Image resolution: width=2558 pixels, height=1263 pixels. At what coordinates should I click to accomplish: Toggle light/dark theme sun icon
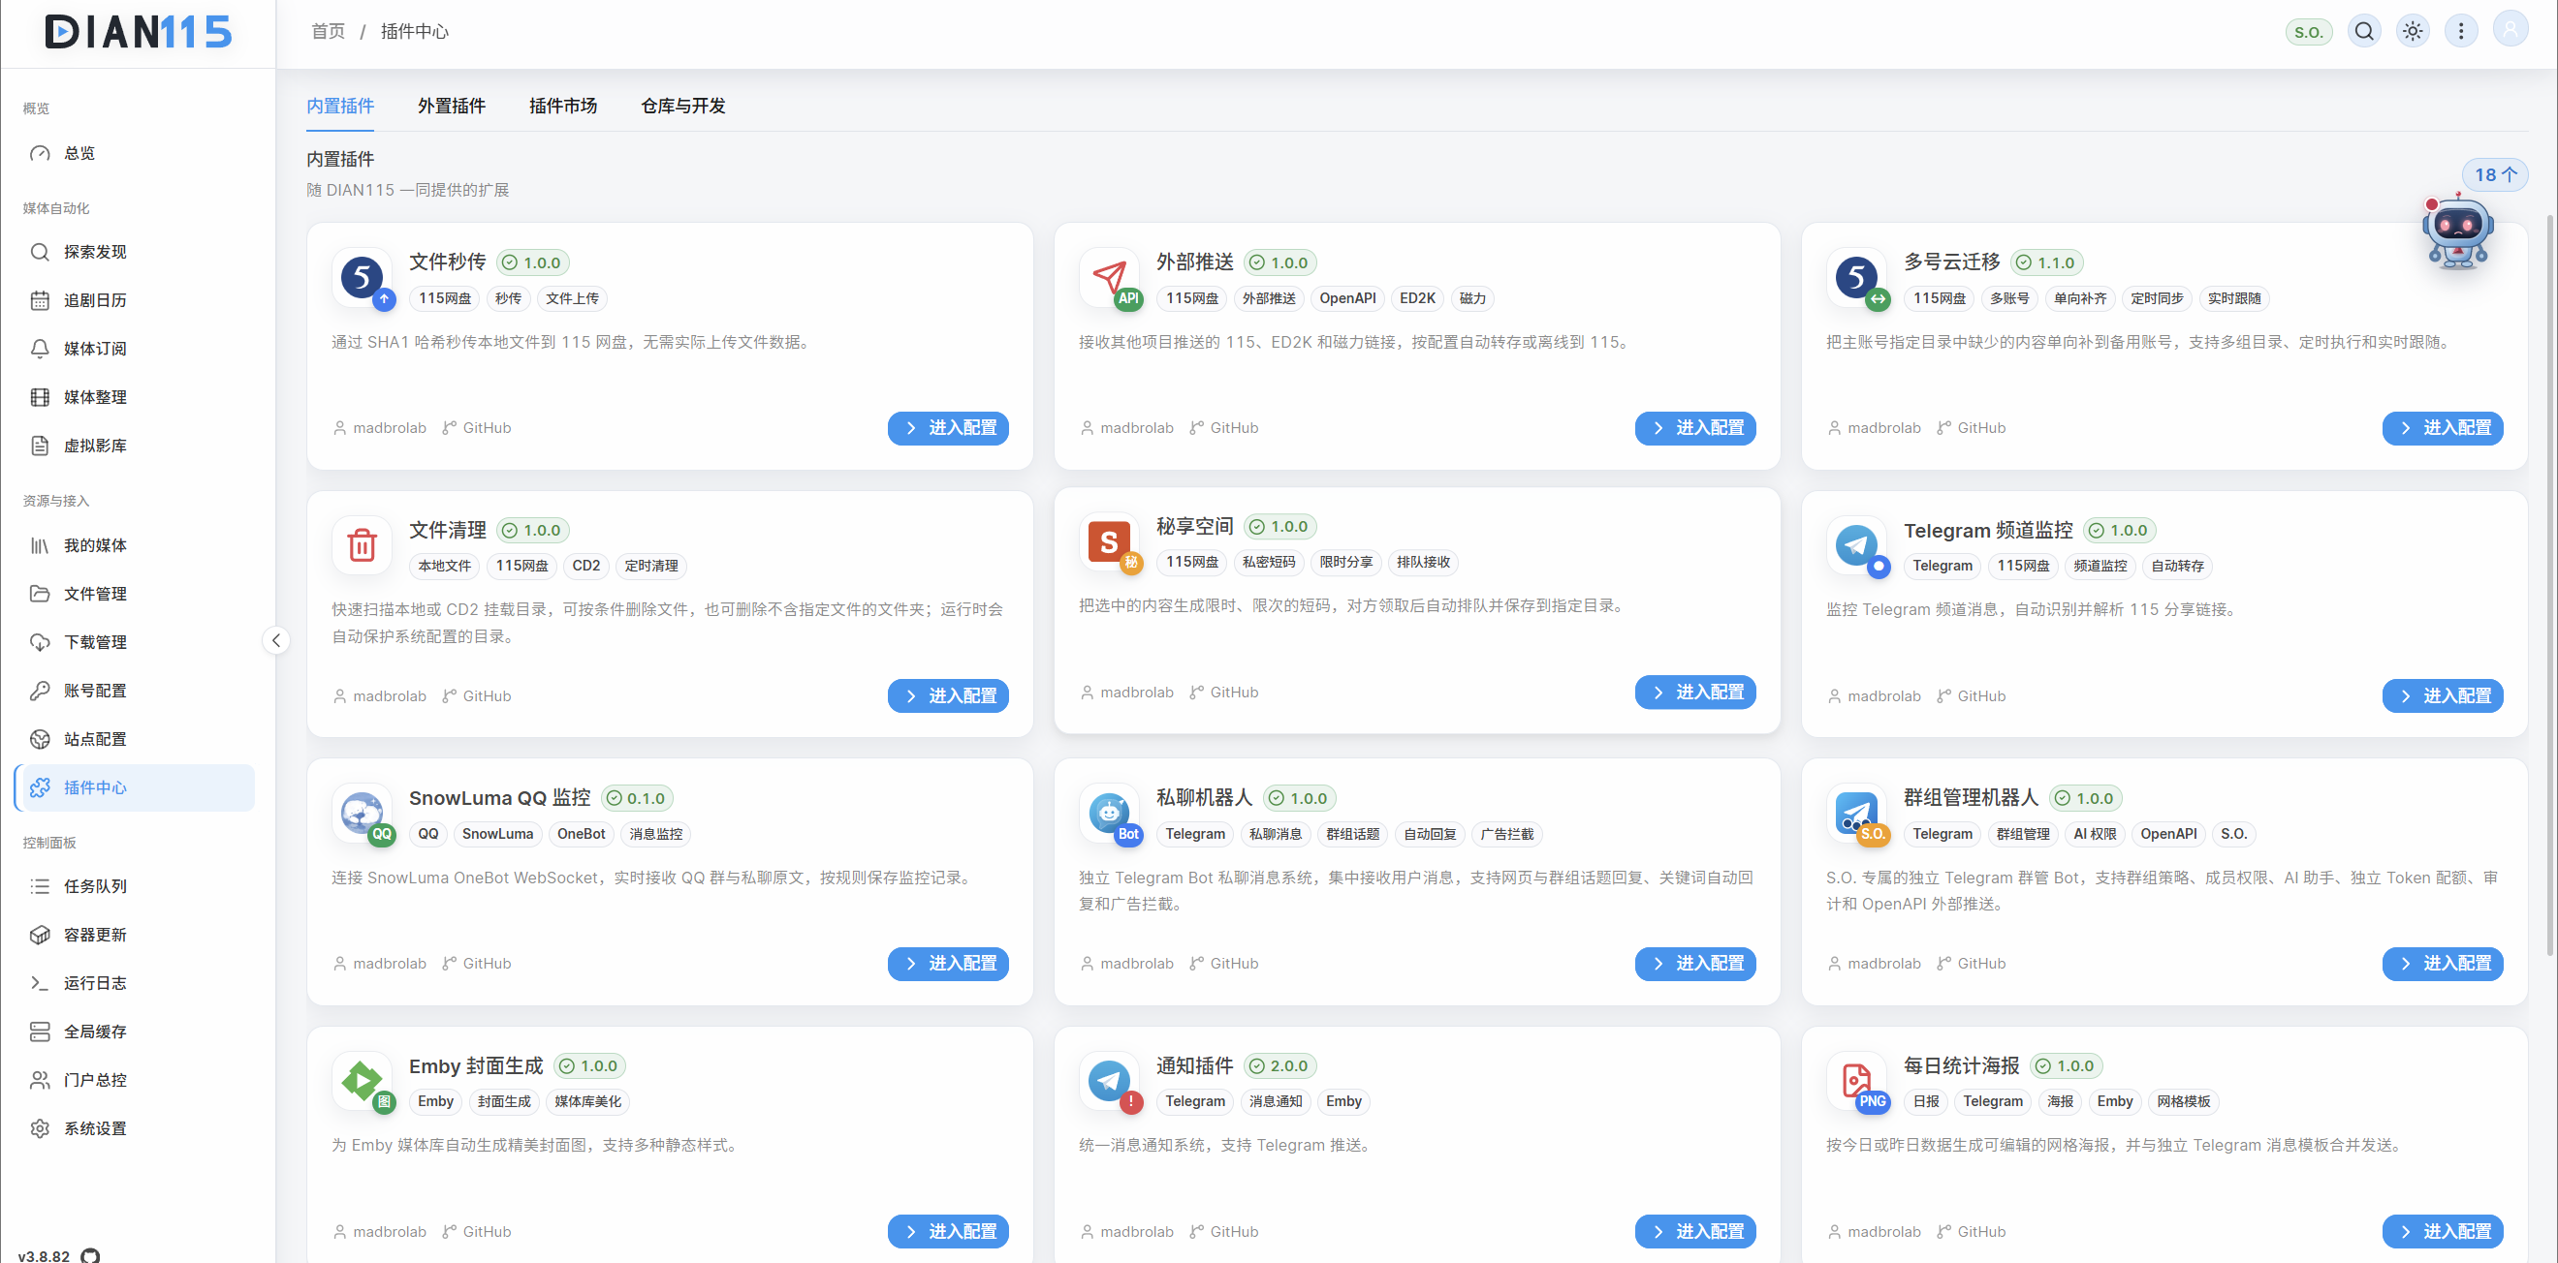coord(2413,31)
